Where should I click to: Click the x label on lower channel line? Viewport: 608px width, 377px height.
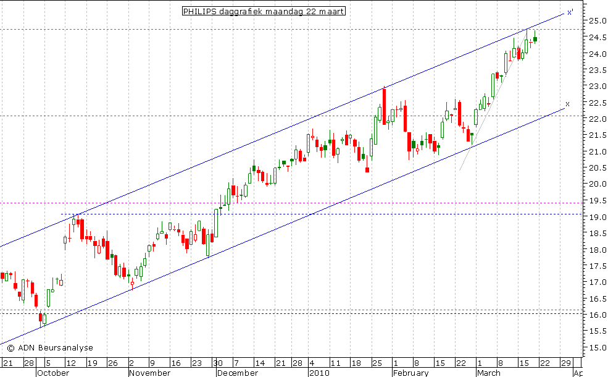[x=567, y=104]
